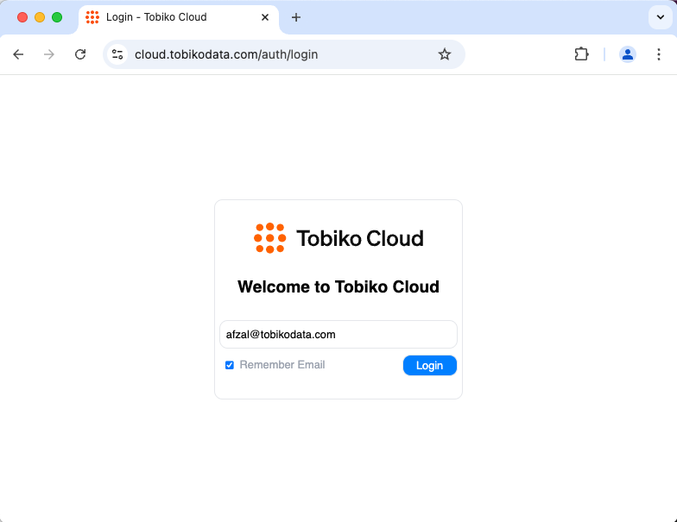This screenshot has width=677, height=522.
Task: Open a new tab with the plus button
Action: pos(295,17)
